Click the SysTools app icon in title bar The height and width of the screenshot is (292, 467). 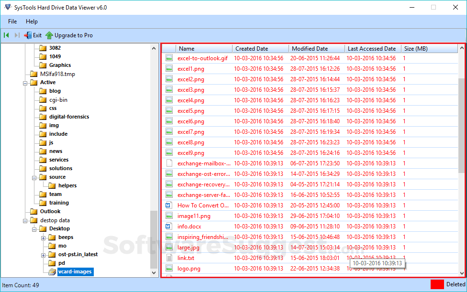tap(8, 7)
